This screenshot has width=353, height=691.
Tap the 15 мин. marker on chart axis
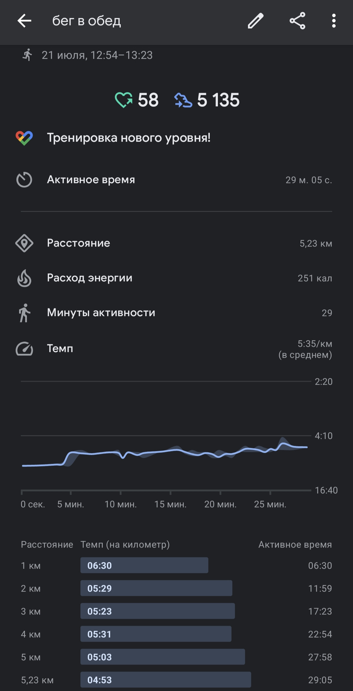(x=170, y=504)
